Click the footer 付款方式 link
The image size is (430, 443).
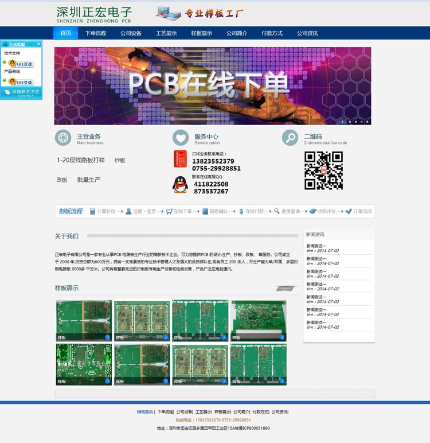coord(261,411)
